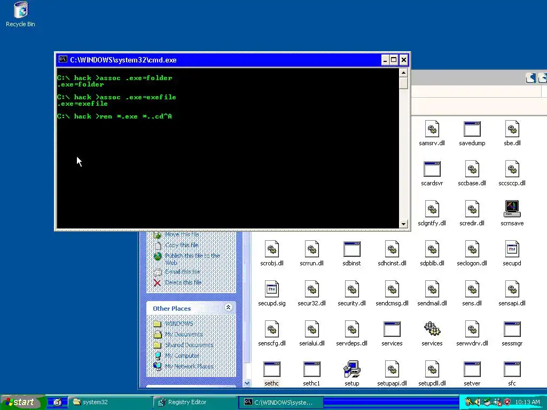Viewport: 547px width, 410px height.
Task: Select the sethc program icon
Action: coord(272,369)
